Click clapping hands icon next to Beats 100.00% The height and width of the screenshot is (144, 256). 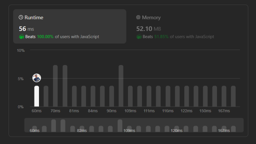pyautogui.click(x=21, y=37)
